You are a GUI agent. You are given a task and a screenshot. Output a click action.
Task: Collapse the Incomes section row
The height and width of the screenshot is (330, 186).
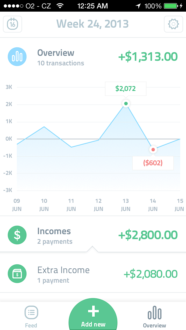click(x=93, y=235)
